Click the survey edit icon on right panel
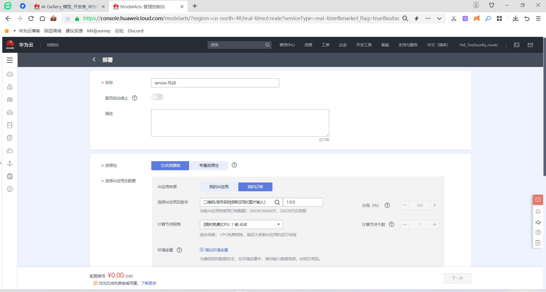Screen dimensions: 546x292 [538, 243]
